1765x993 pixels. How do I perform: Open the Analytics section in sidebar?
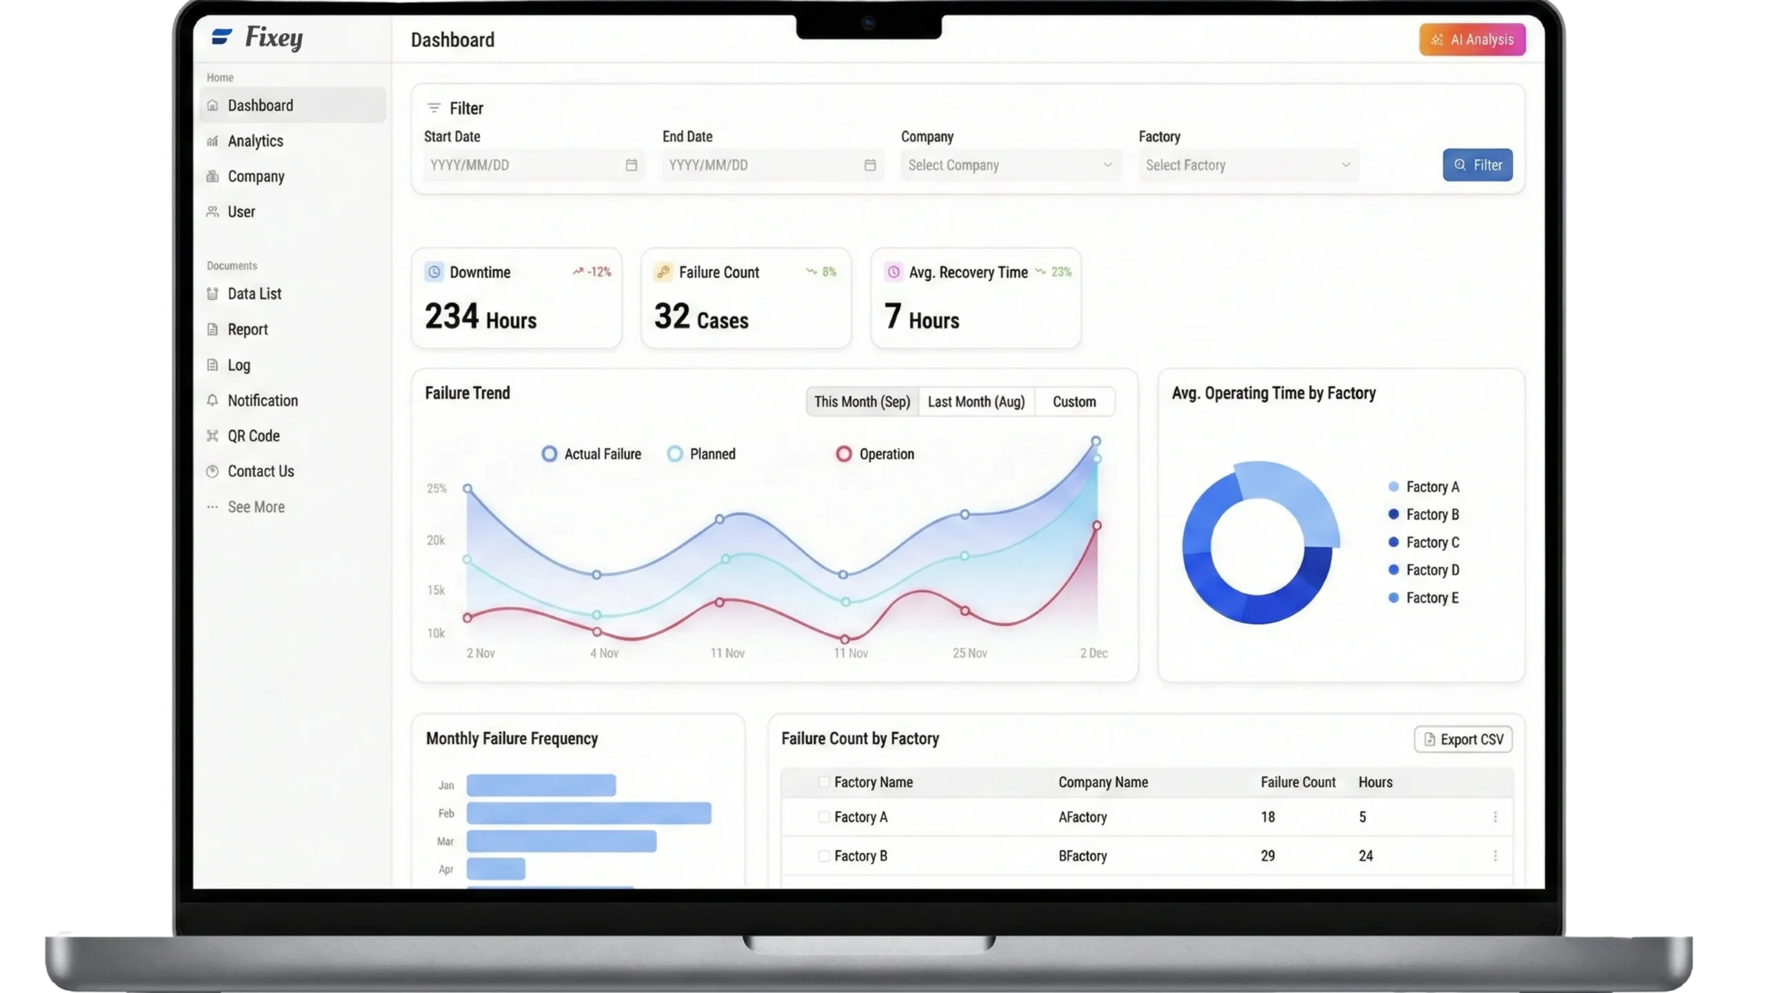(254, 141)
